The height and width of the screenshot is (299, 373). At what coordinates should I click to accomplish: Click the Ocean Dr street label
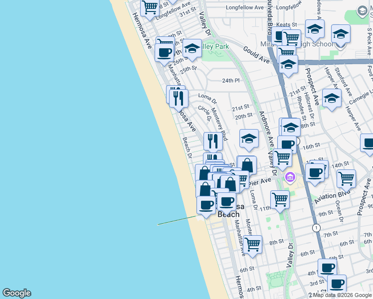[340, 211]
